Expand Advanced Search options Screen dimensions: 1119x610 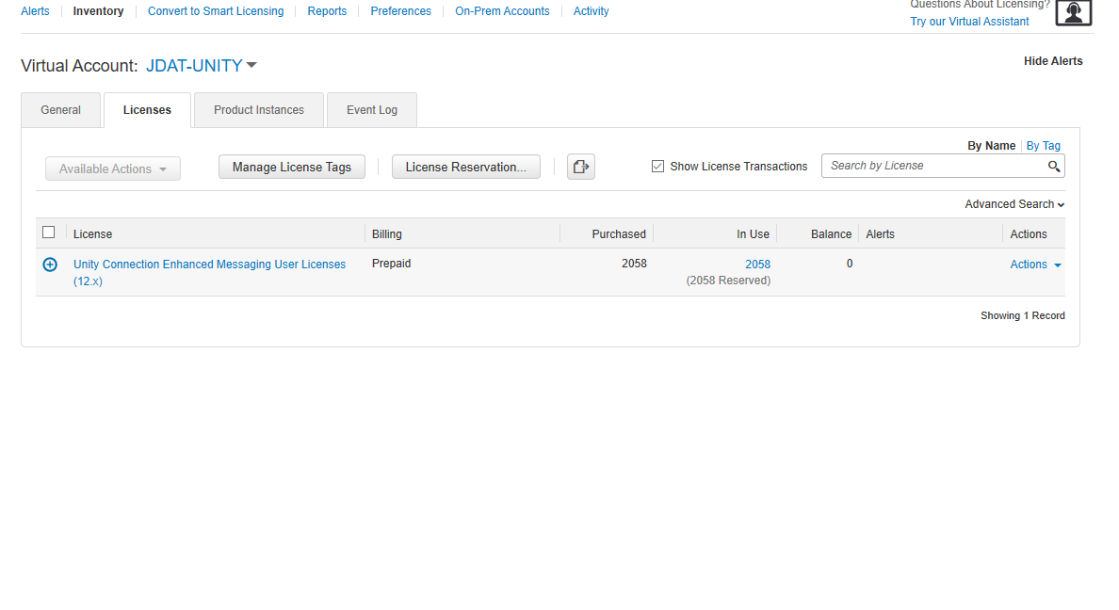coord(1014,203)
